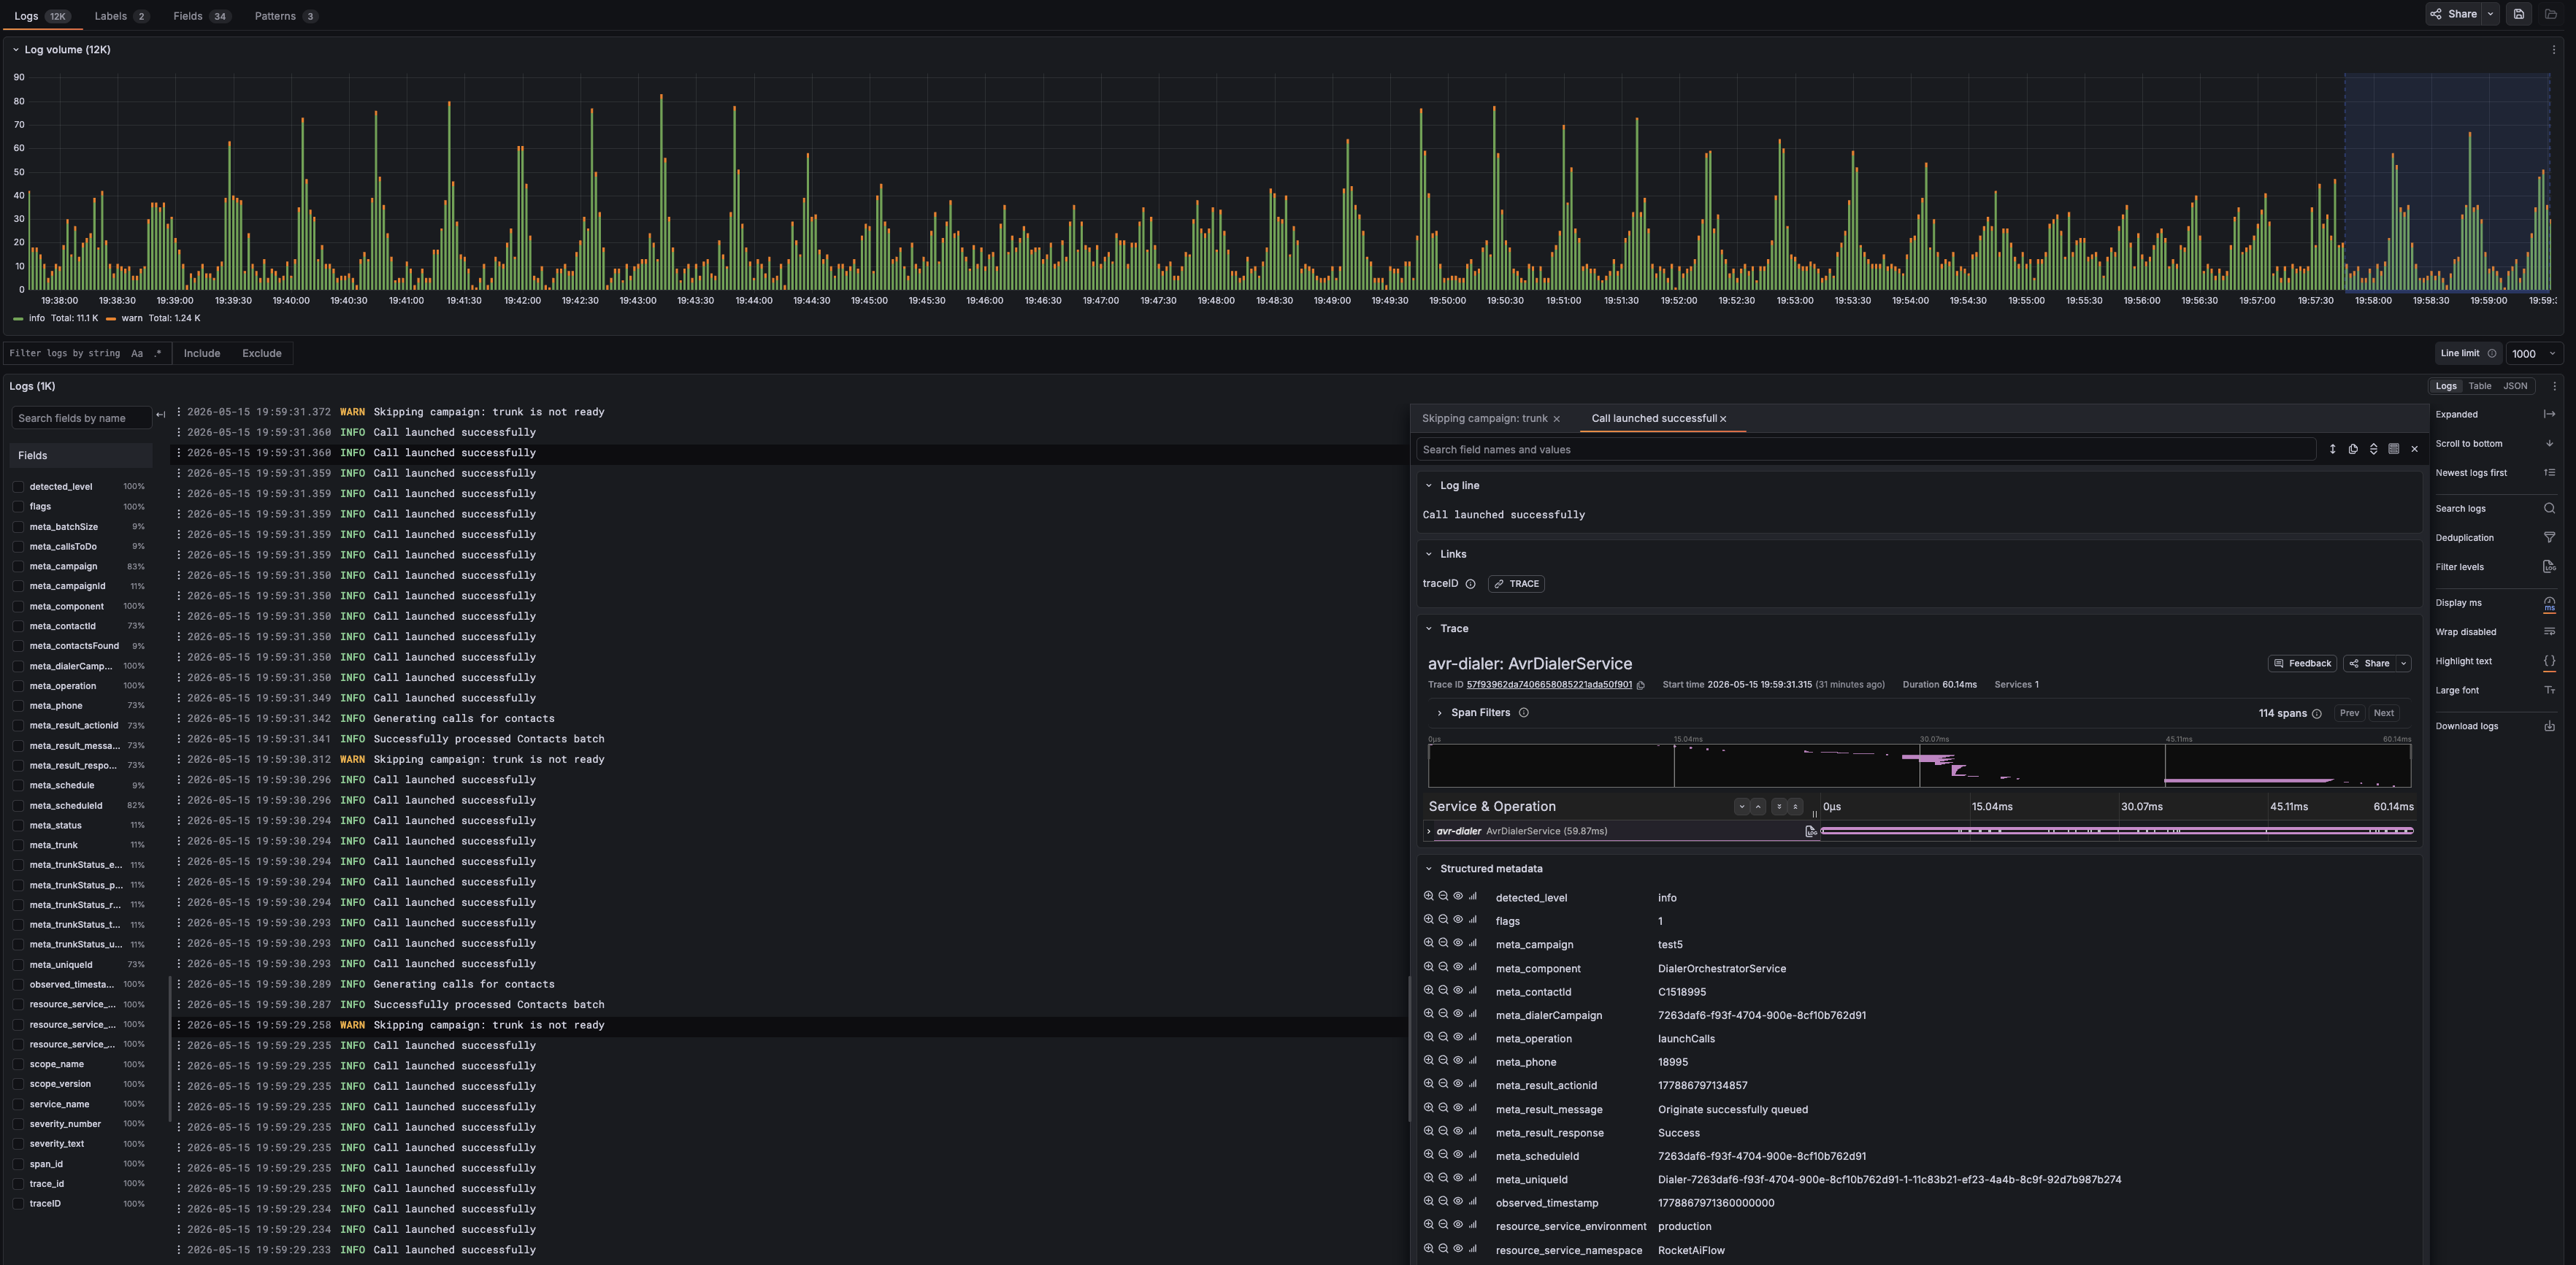Screen dimensions: 2576x1265
Task: Expand avr-dialer AvrDialerService span row
Action: (1429, 831)
